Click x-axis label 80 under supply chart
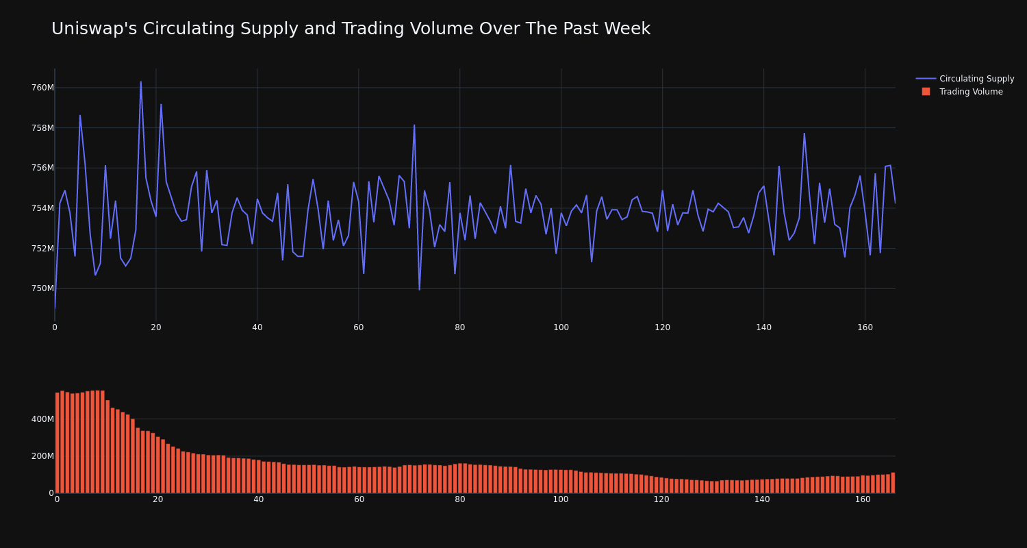The height and width of the screenshot is (548, 1027). click(460, 327)
